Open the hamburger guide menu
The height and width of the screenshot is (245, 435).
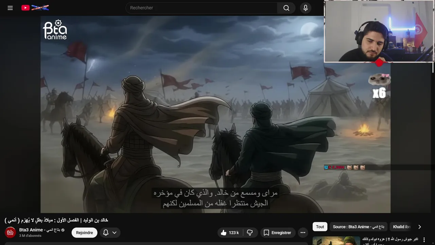(x=10, y=8)
